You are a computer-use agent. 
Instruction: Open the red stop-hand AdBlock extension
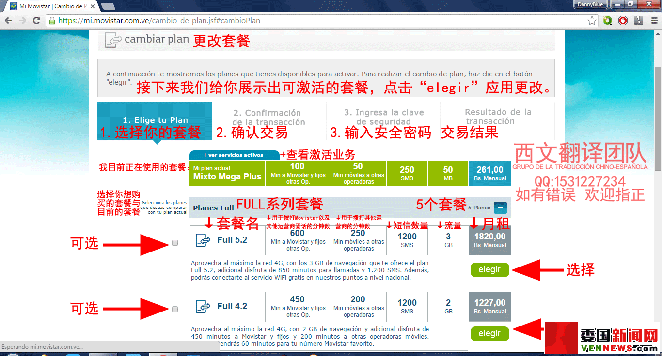[x=623, y=21]
